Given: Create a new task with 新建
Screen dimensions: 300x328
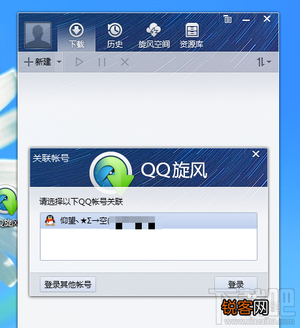Looking at the screenshot, I should pyautogui.click(x=37, y=62).
